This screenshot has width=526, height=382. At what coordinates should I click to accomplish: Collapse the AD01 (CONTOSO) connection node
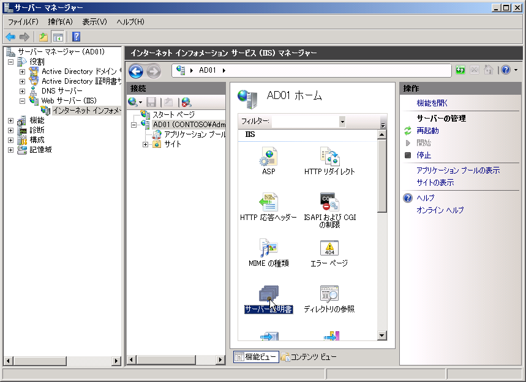[x=134, y=125]
